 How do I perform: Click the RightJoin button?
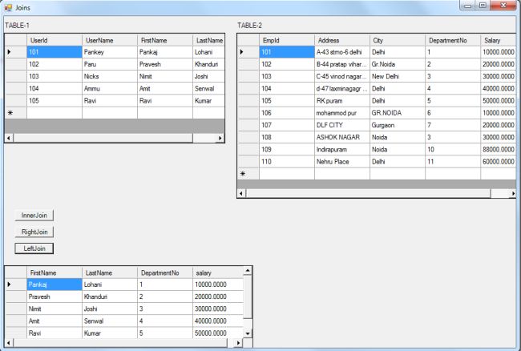point(34,232)
